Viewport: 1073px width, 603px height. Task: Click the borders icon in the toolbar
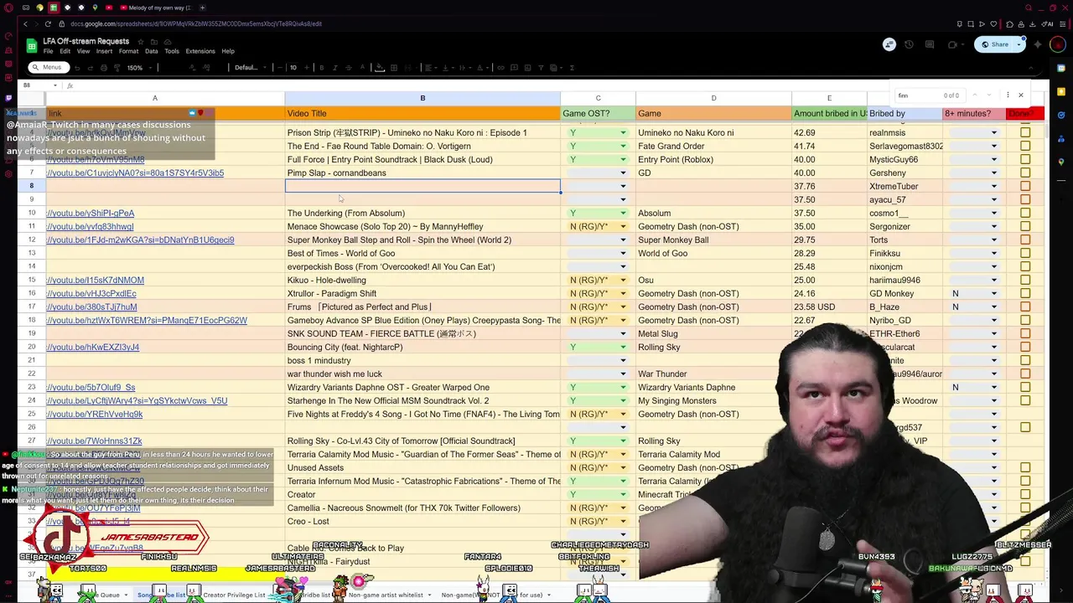click(394, 67)
